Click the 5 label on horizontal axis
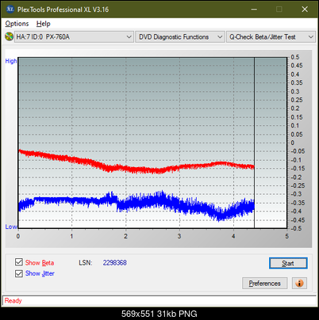The width and height of the screenshot is (319, 320). coord(286,236)
